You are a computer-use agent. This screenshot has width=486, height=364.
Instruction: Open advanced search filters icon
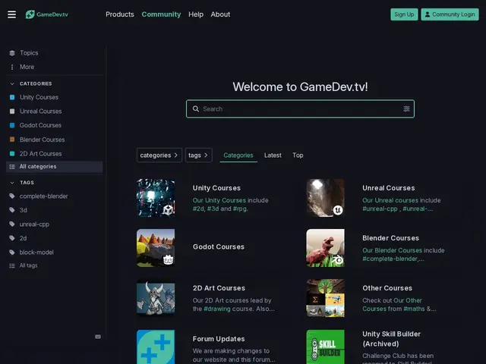click(406, 109)
